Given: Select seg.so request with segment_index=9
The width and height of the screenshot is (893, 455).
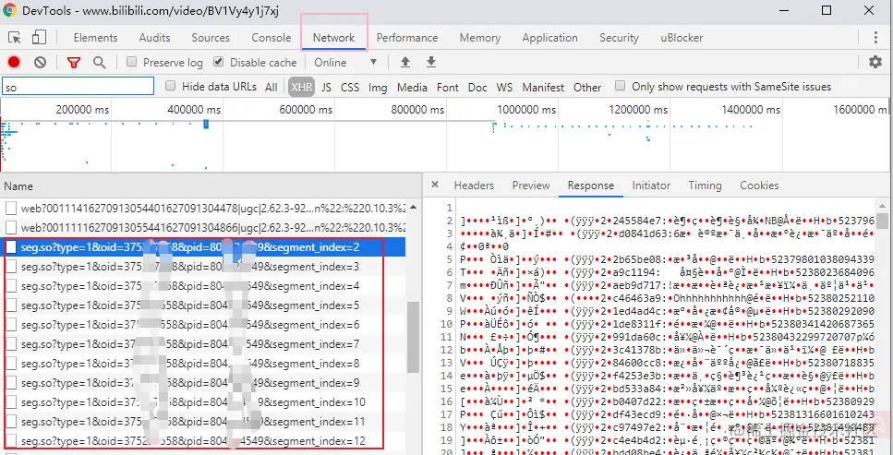Looking at the screenshot, I should tap(205, 383).
